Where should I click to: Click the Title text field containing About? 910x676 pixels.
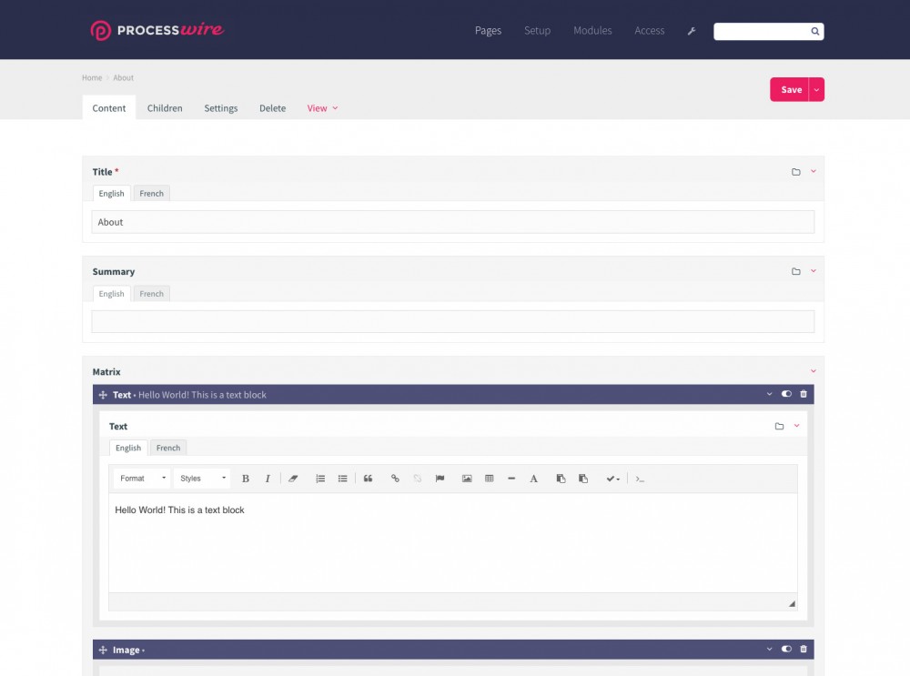pyautogui.click(x=452, y=222)
